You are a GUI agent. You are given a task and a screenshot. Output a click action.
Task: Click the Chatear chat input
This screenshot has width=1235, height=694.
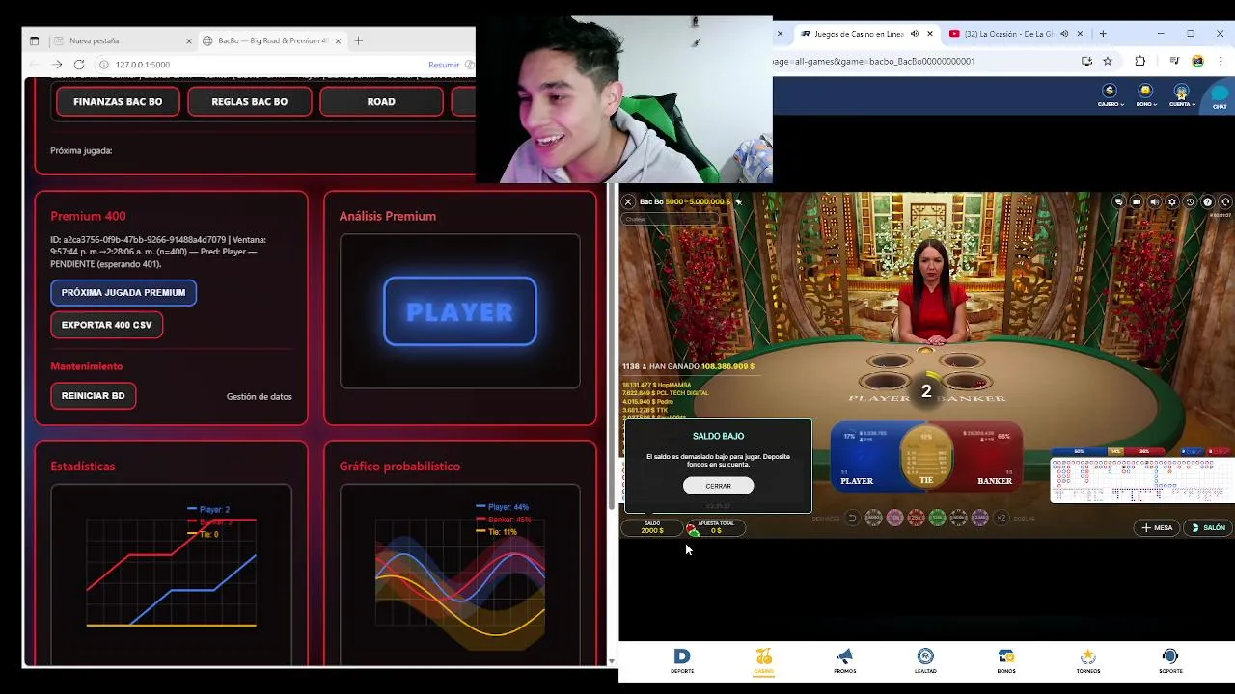click(x=671, y=219)
